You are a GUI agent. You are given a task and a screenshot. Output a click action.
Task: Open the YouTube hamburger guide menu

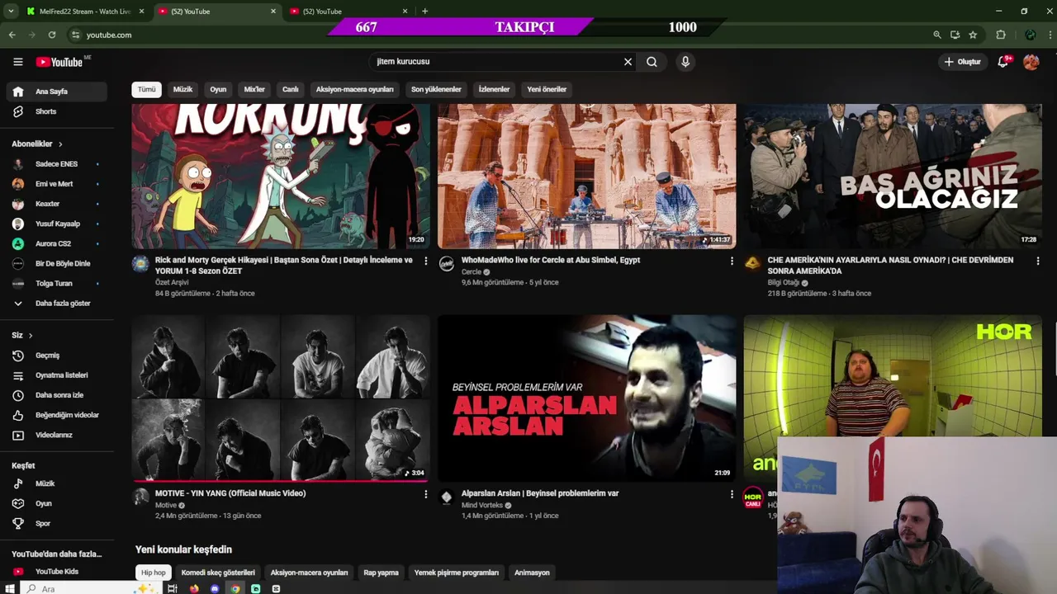pos(17,62)
